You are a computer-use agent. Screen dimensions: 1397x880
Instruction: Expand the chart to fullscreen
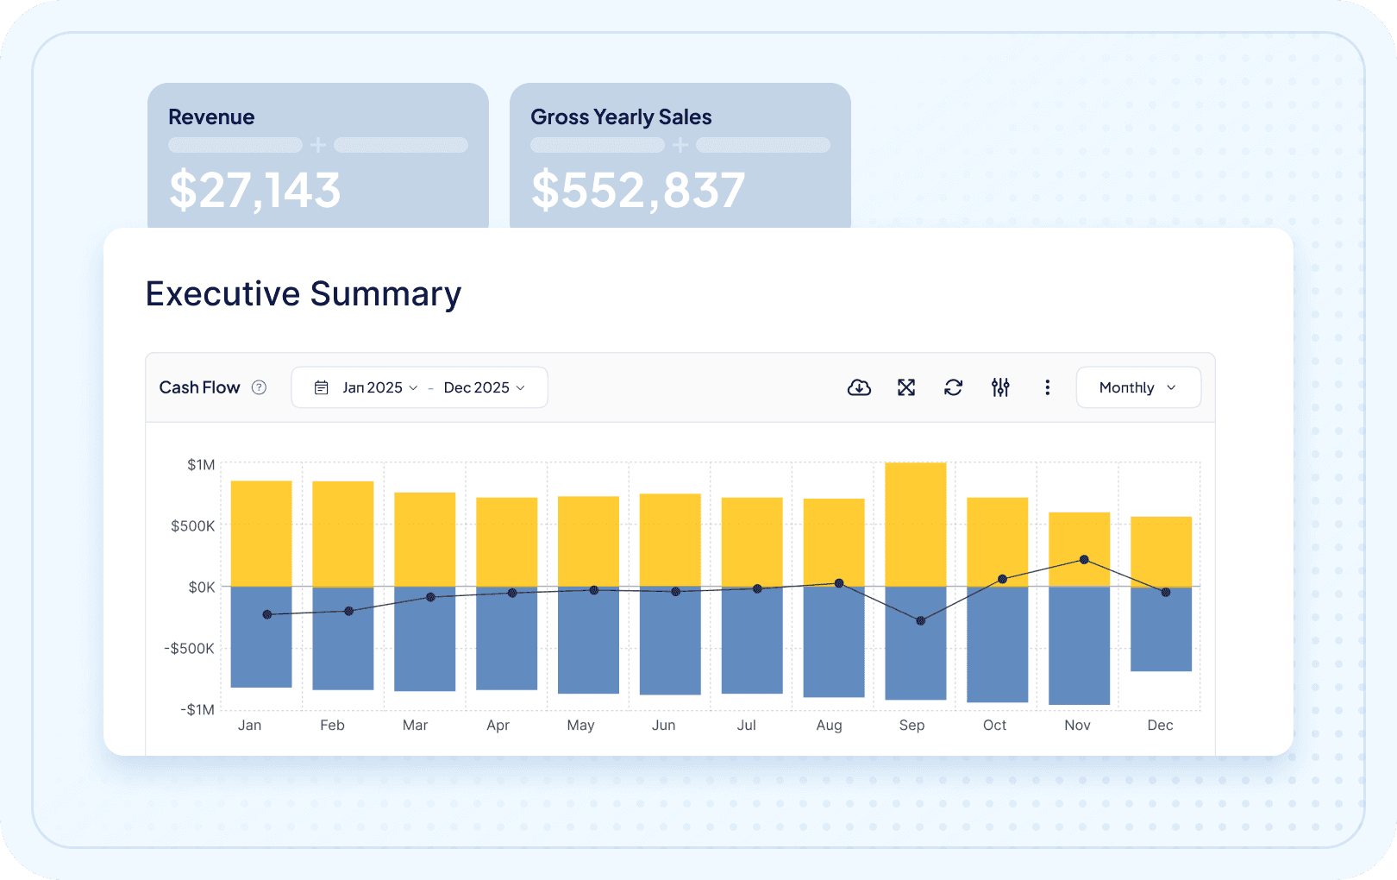906,387
